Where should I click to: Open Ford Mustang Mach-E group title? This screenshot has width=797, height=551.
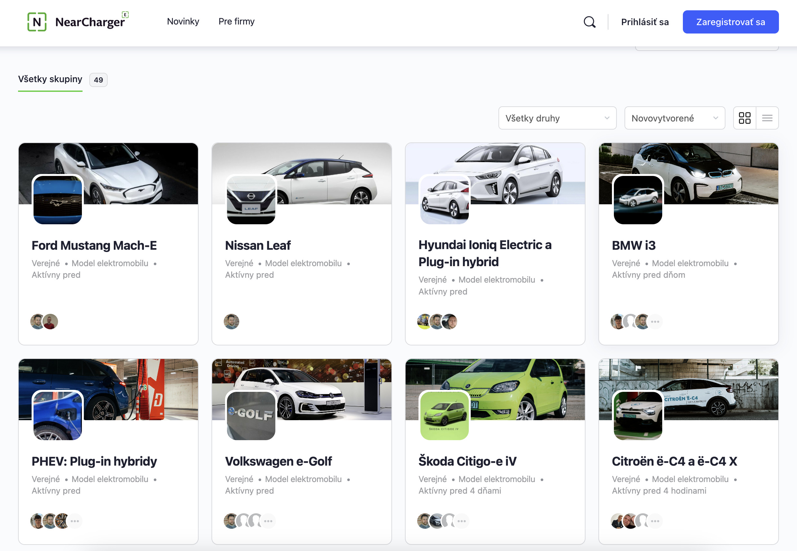coord(94,246)
